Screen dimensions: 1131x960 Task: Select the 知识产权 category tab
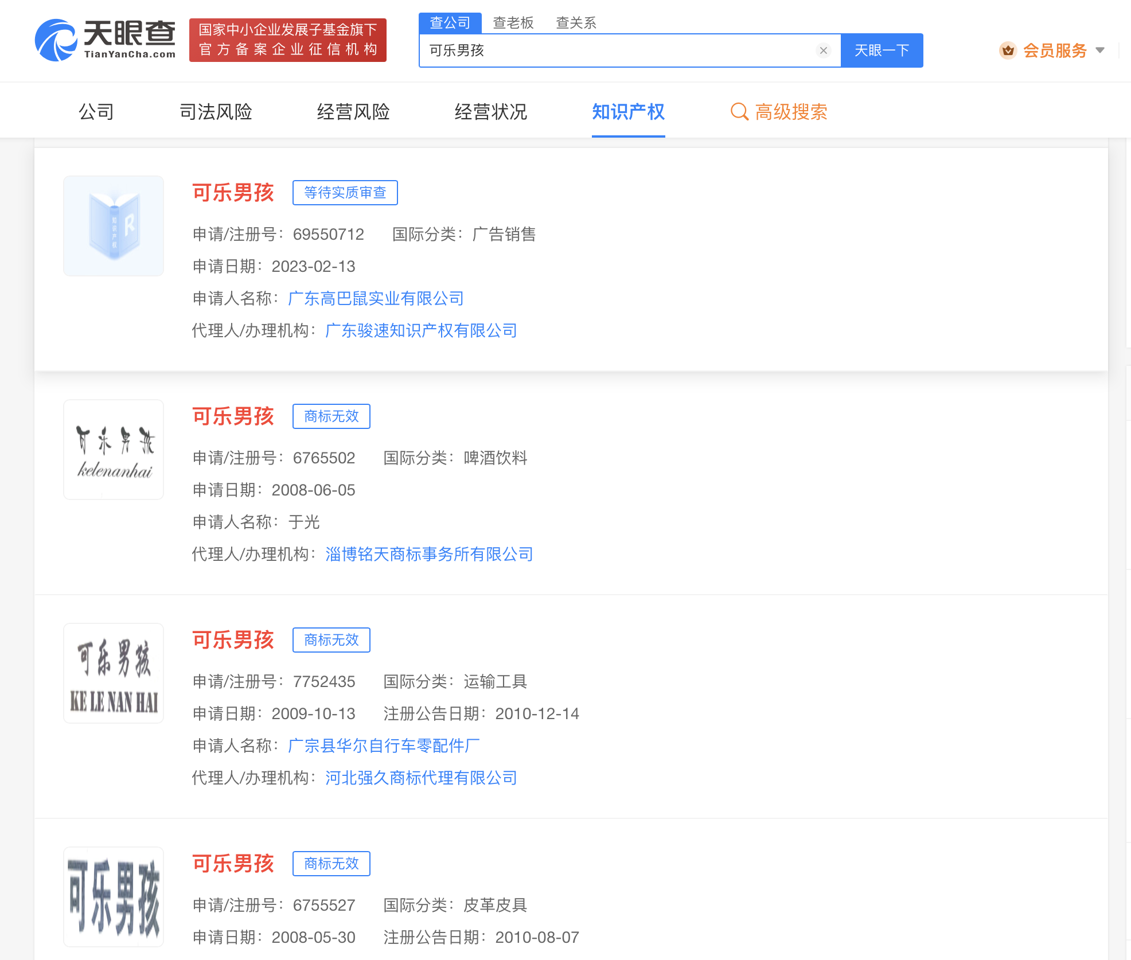click(x=629, y=111)
